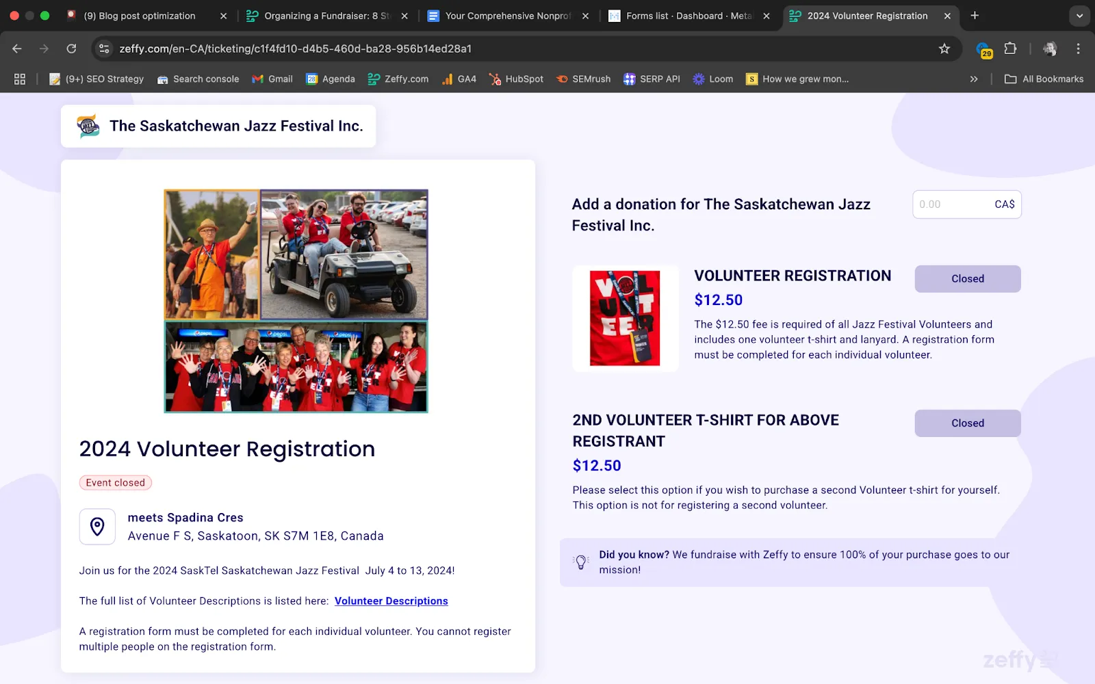This screenshot has width=1095, height=684.
Task: Go forward in browser history
Action: click(44, 49)
